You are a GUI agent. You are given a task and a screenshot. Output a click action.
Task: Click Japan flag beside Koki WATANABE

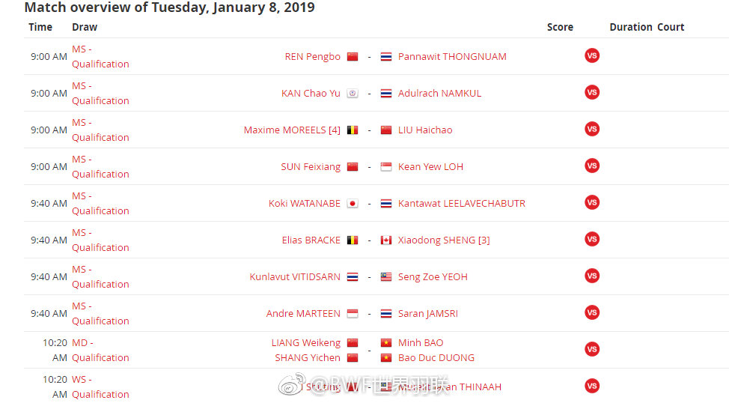click(x=353, y=204)
